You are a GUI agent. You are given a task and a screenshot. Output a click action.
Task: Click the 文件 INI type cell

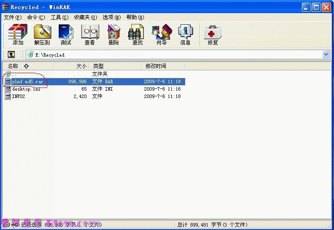click(x=103, y=89)
